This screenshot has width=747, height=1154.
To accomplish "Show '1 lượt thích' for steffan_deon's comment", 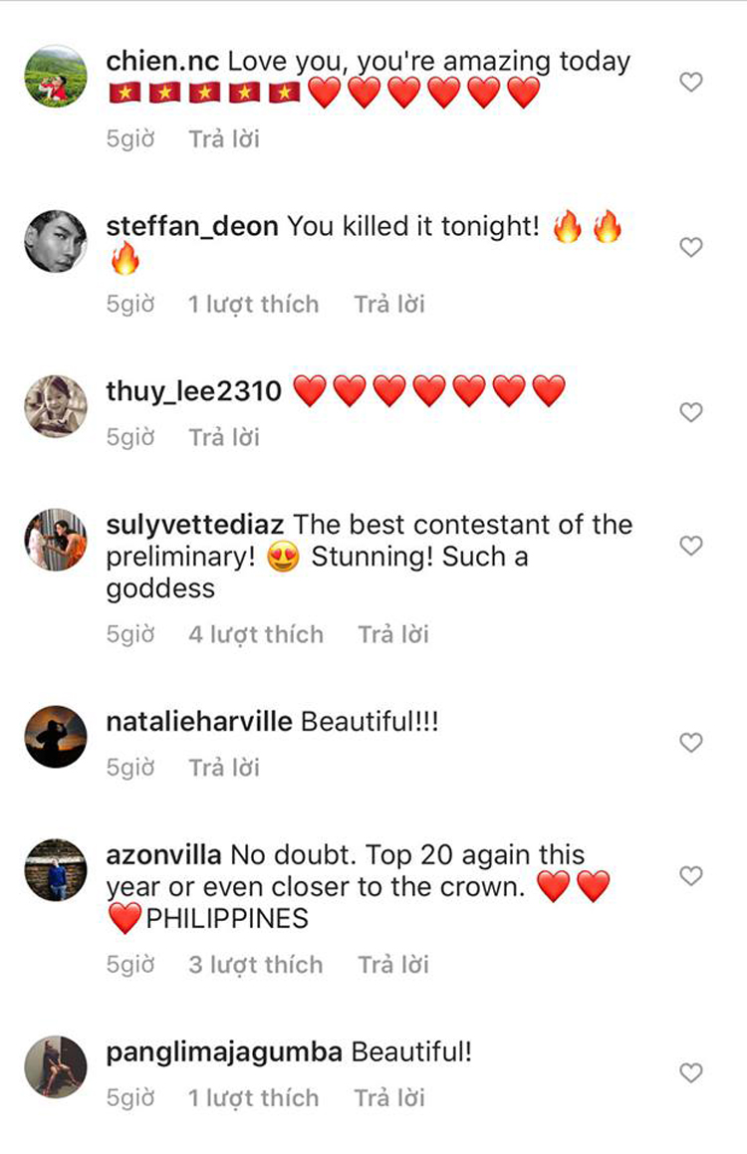I will [x=254, y=305].
